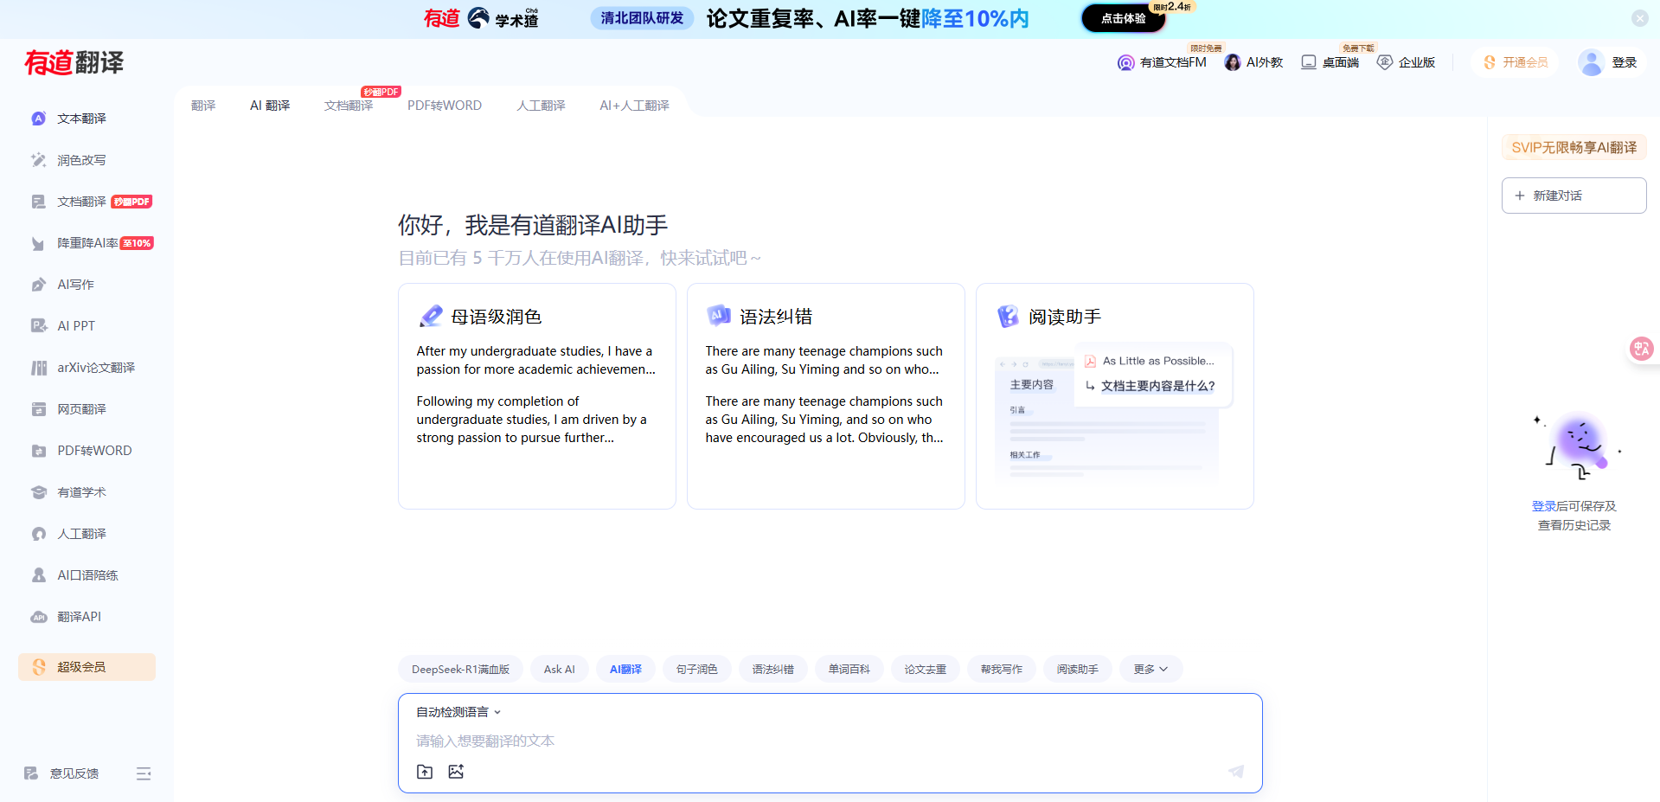Open 文本翻译 sidebar icon
The image size is (1660, 802).
point(38,119)
